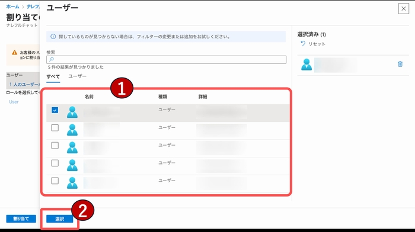Click the 詳細 column header

pyautogui.click(x=203, y=96)
